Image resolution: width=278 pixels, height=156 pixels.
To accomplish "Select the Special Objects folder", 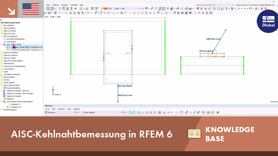I will coord(10,28).
